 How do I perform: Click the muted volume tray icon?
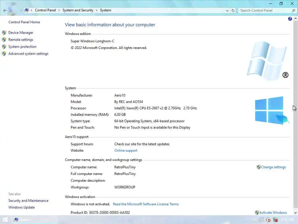[x=268, y=220]
